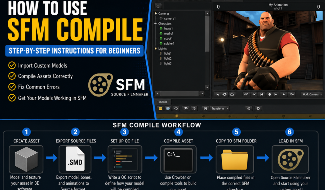Open the Transform dropdown arrow
Viewport: 325px width, 190px height.
click(x=227, y=108)
